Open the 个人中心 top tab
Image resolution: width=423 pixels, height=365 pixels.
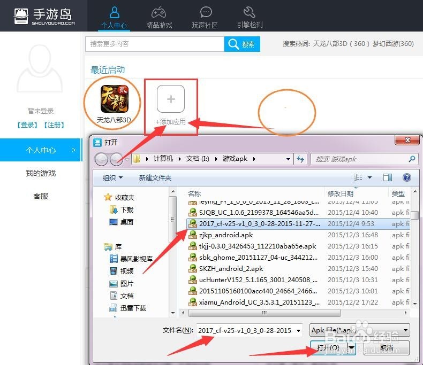114,18
